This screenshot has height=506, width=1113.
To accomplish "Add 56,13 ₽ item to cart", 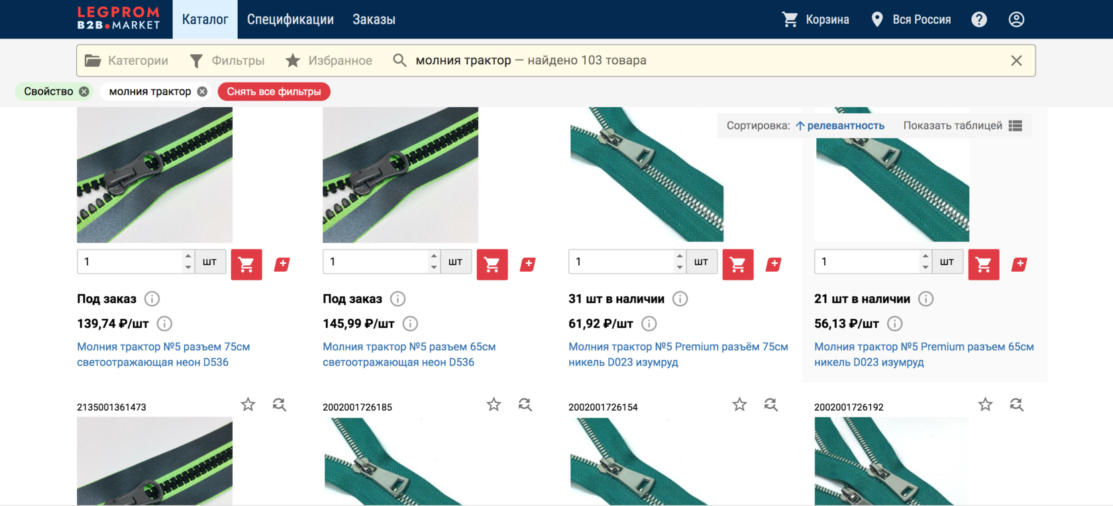I will [984, 265].
